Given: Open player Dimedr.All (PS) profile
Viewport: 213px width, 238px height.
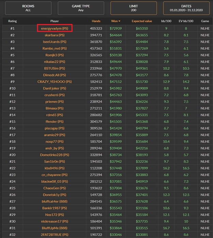Looking at the screenshot, I should click(55, 75).
